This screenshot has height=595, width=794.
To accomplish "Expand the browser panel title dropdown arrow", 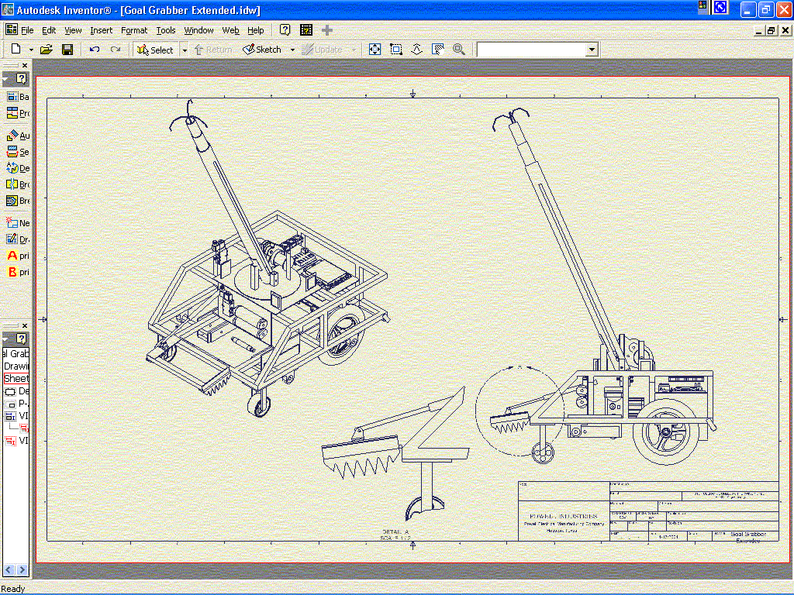I will click(x=5, y=339).
